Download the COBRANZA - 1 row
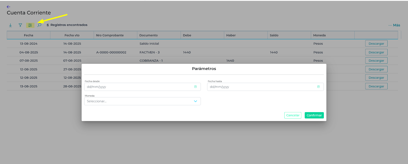408x164 pixels. pos(376,61)
